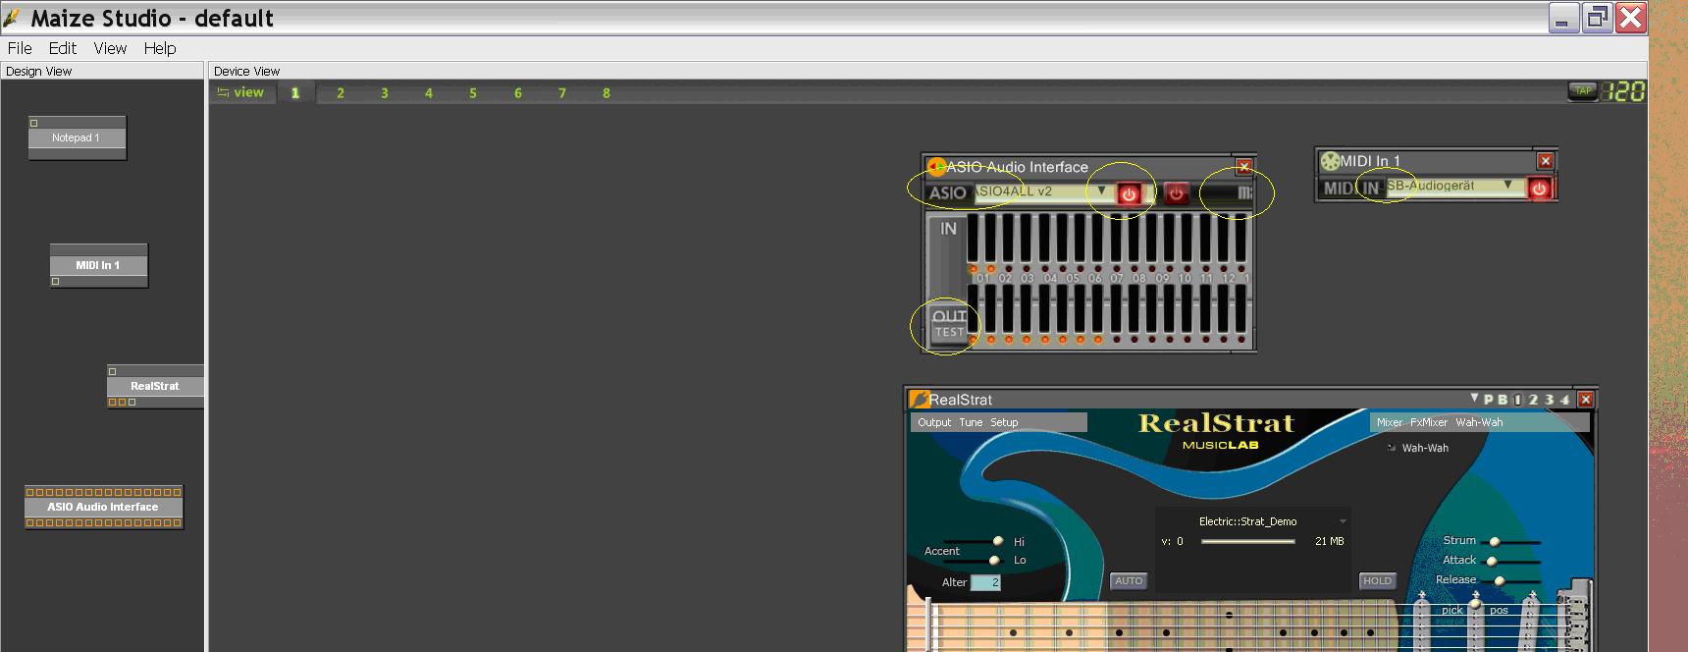Toggle the HOLD button in RealStrat
Image resolution: width=1688 pixels, height=652 pixels.
[x=1377, y=581]
